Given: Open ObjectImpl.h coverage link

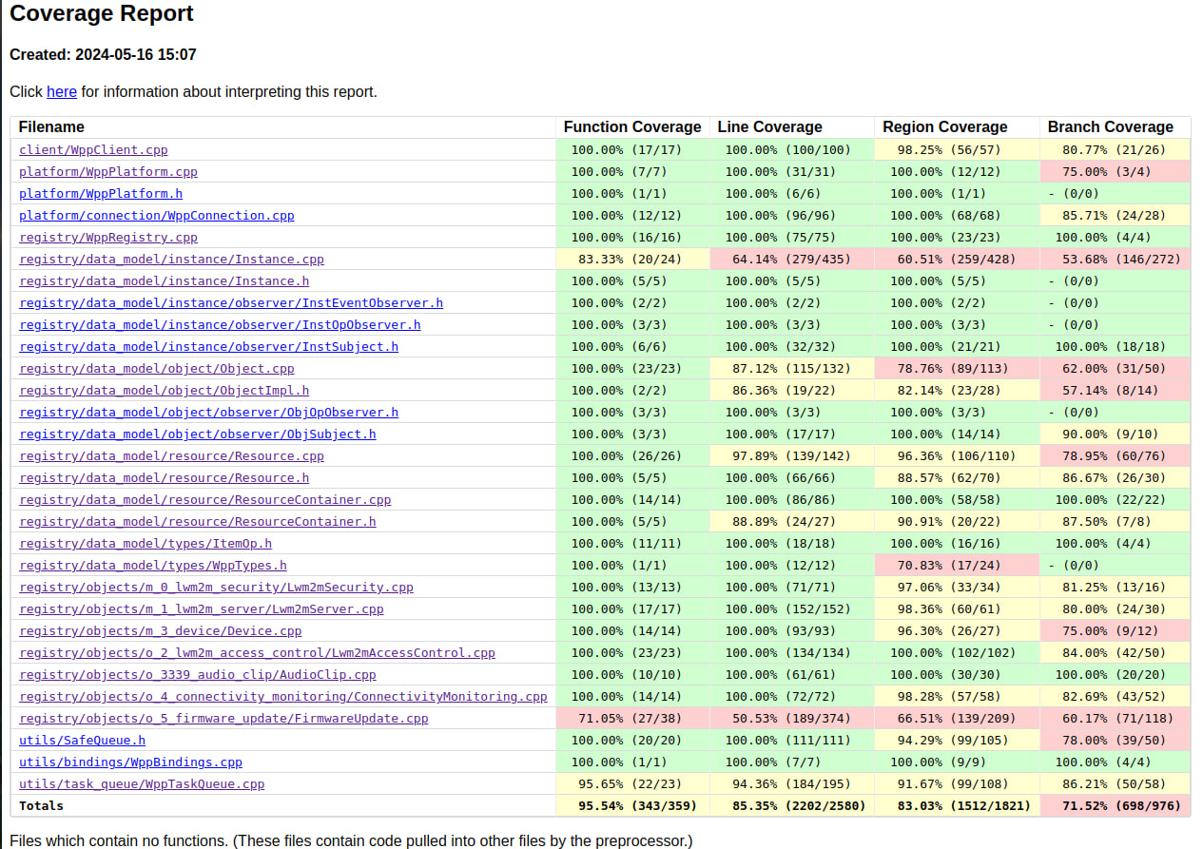Looking at the screenshot, I should pyautogui.click(x=164, y=391).
